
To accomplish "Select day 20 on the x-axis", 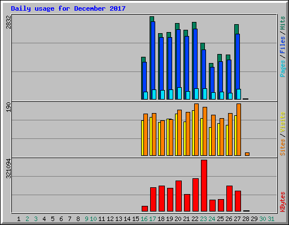I will point(178,219).
